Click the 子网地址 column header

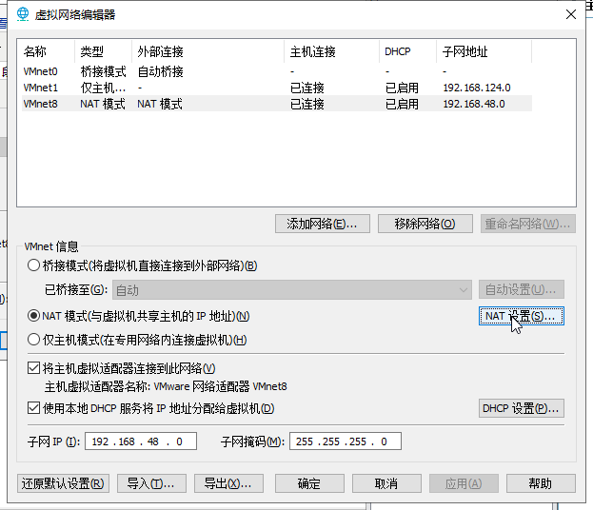(x=484, y=51)
